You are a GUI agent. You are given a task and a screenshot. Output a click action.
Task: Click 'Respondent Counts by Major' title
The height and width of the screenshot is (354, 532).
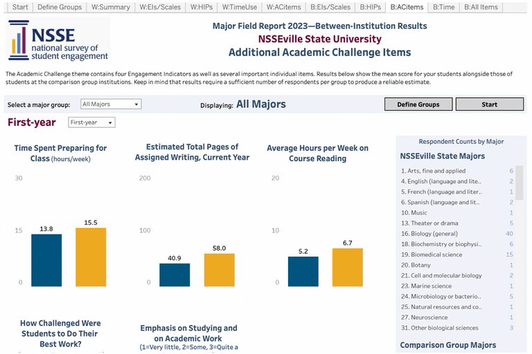click(461, 142)
